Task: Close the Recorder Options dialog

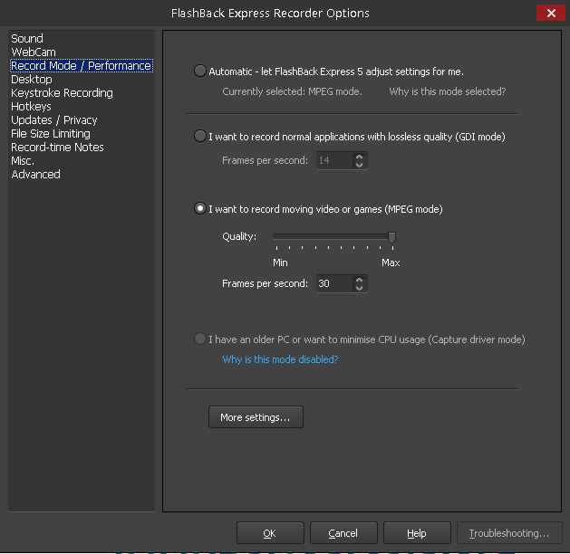Action: pos(550,14)
